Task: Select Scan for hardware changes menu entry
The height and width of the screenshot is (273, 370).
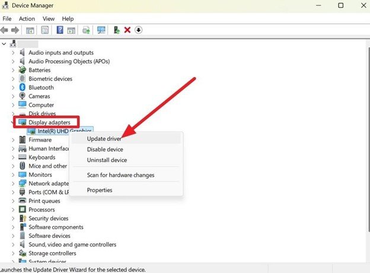Action: coord(126,175)
